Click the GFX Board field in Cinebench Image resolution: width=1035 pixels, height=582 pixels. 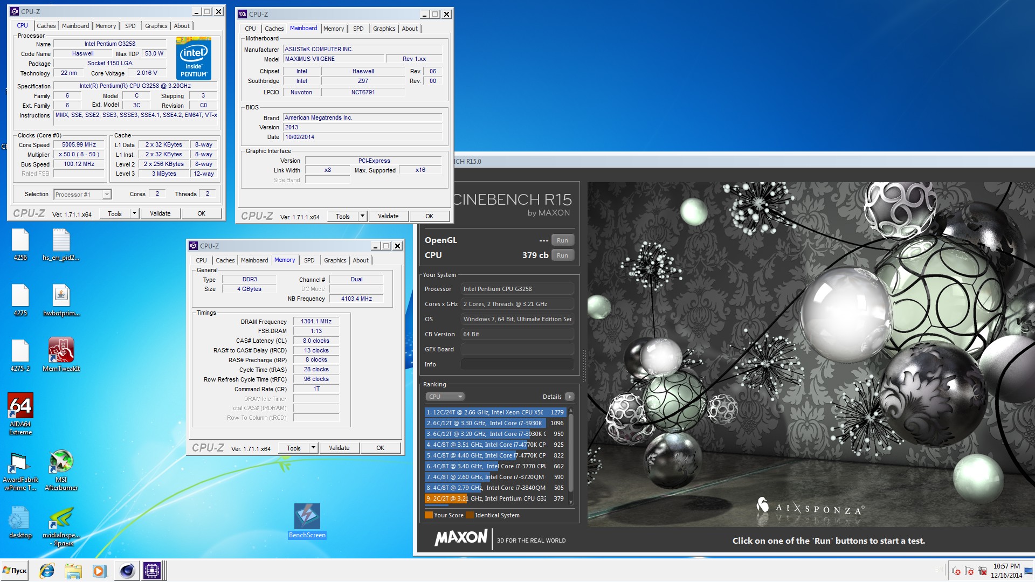click(517, 349)
